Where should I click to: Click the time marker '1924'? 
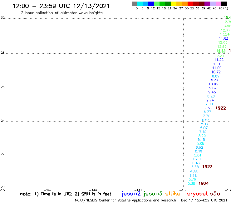click(204, 183)
